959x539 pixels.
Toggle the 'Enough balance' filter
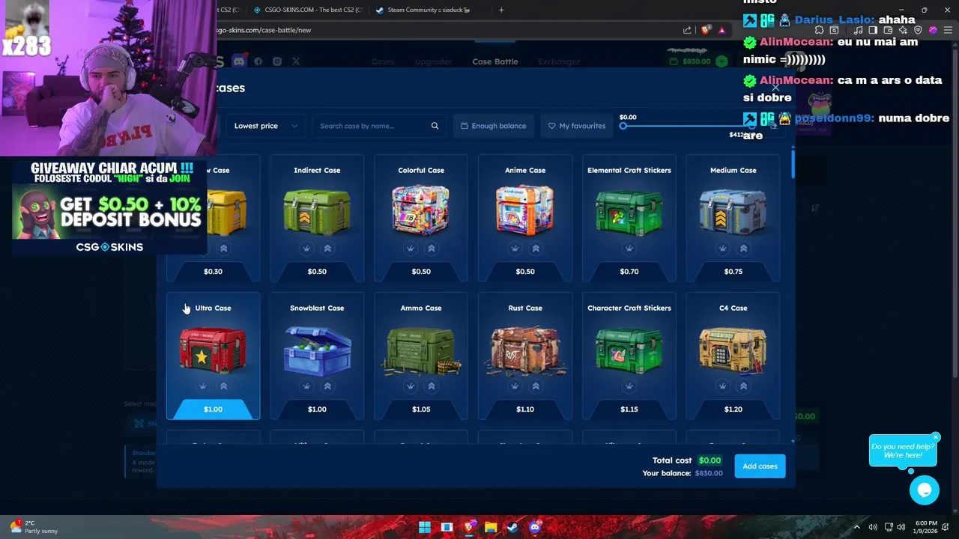click(493, 126)
